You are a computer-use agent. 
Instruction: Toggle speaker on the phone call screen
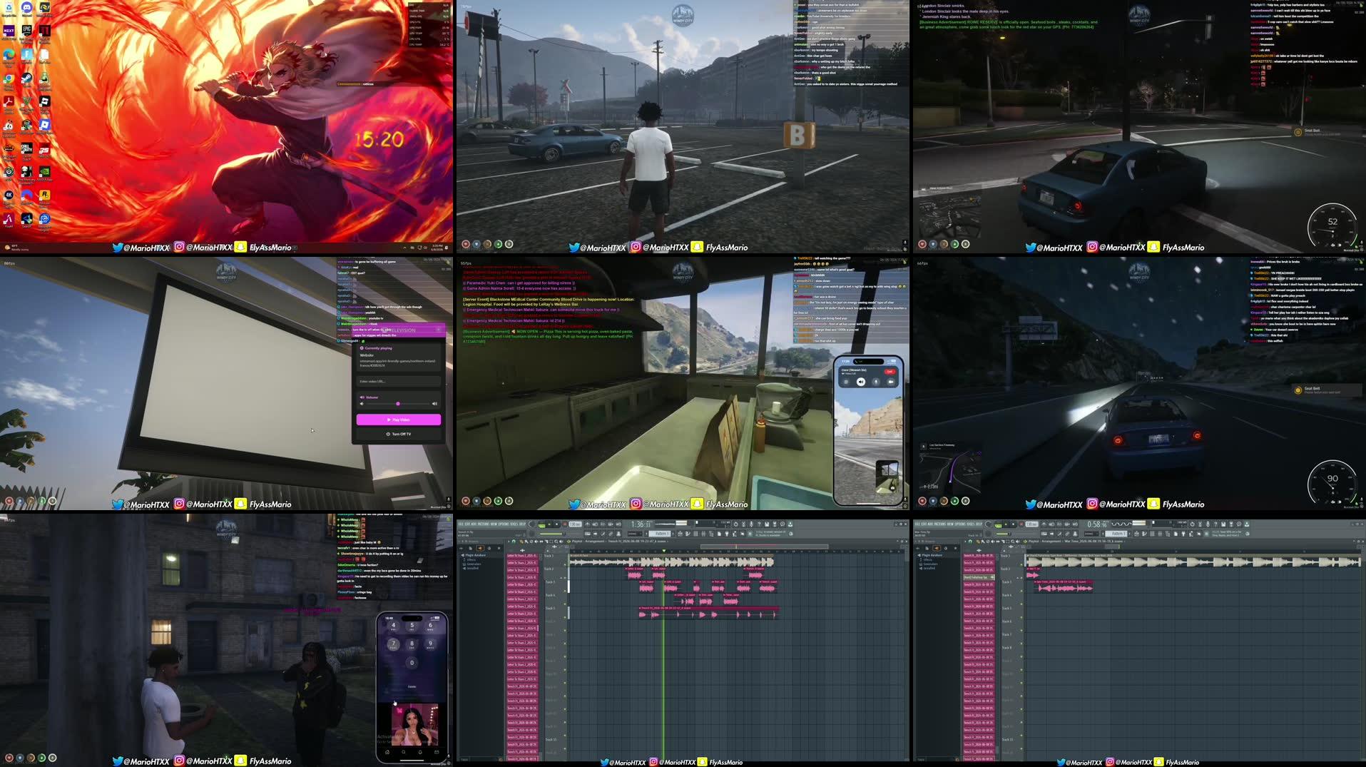pyautogui.click(x=861, y=382)
